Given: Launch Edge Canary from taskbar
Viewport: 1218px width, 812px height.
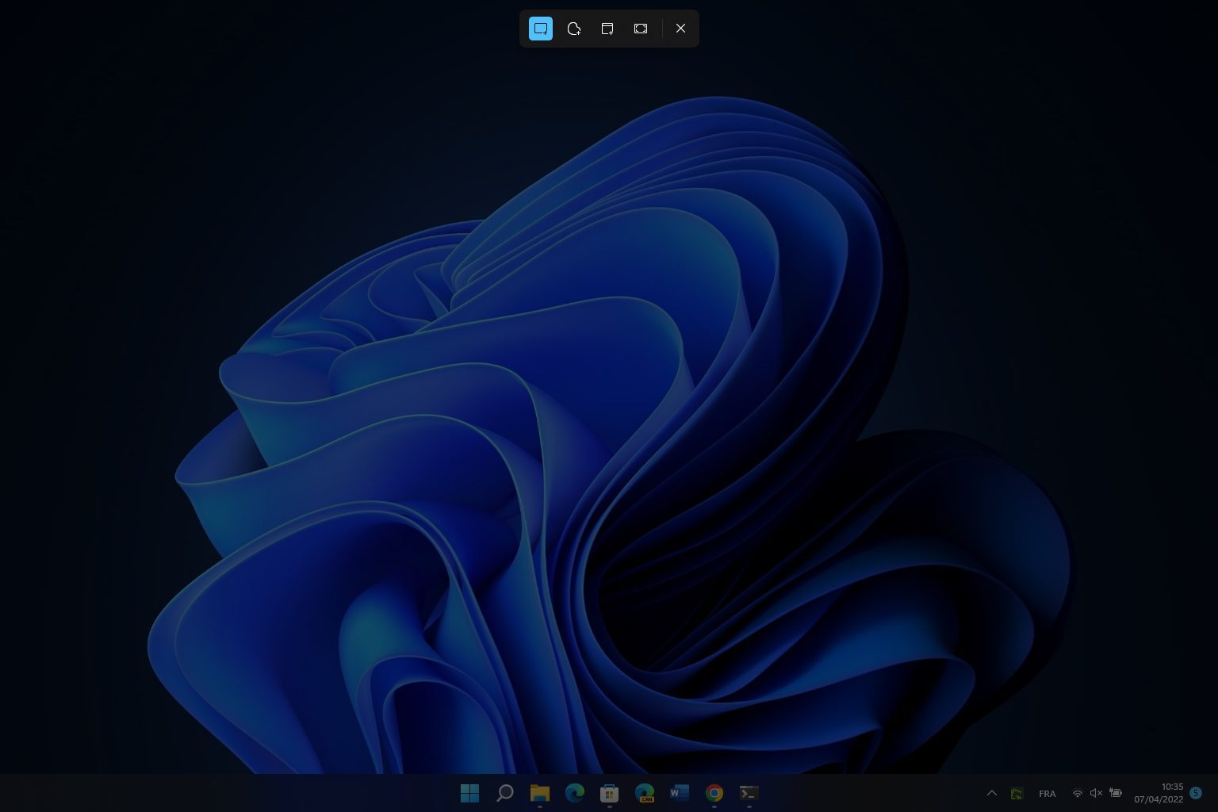Looking at the screenshot, I should pos(644,793).
